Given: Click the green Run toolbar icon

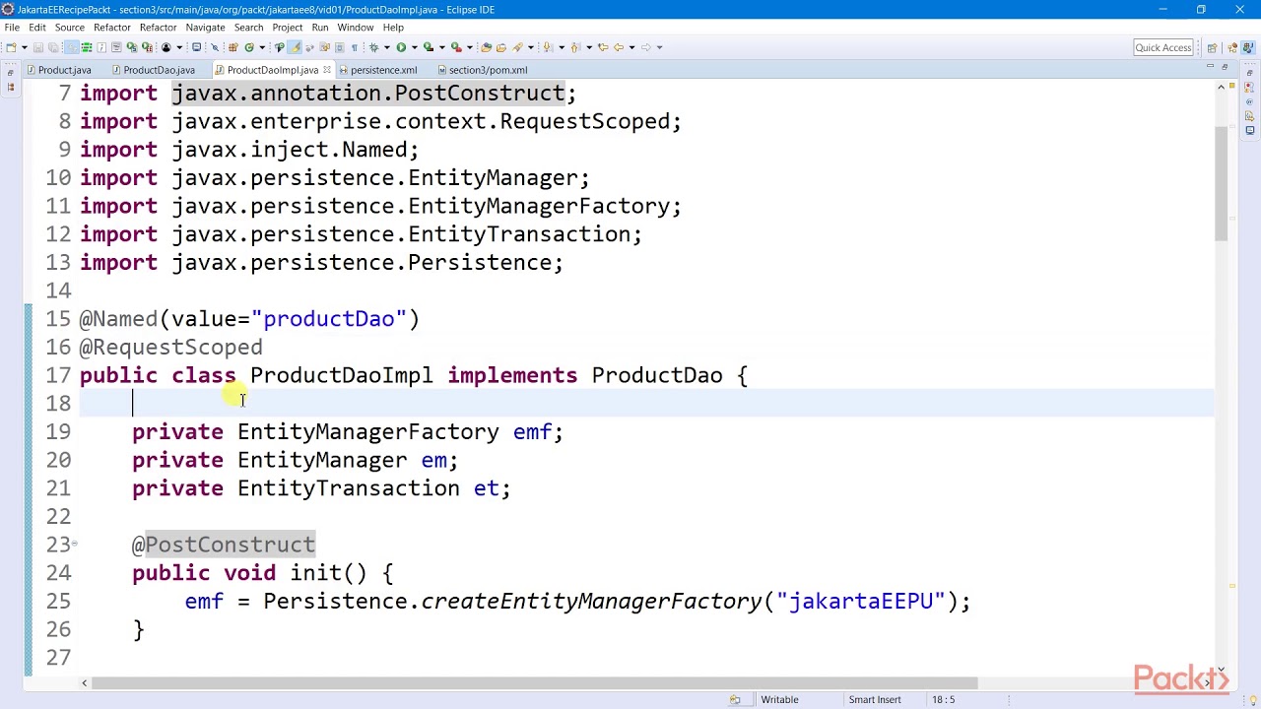Looking at the screenshot, I should [401, 47].
